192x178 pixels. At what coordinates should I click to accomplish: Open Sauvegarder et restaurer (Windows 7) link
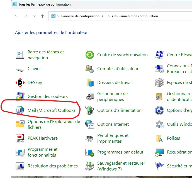tap(121, 166)
